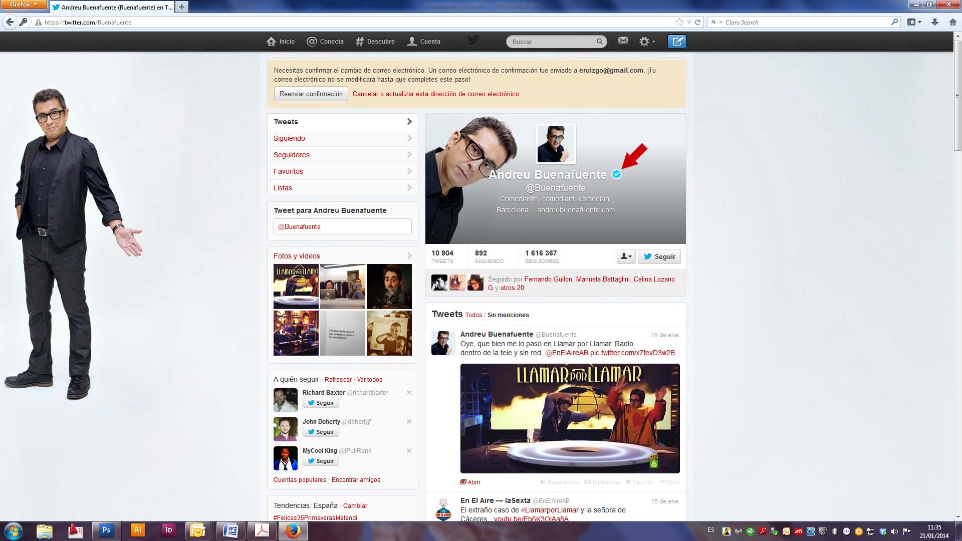Open the direct messages envelope icon
Viewport: 962px width, 541px height.
tap(623, 41)
